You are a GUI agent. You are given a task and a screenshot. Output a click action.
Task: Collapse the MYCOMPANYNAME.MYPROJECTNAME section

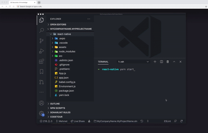click(x=70, y=29)
